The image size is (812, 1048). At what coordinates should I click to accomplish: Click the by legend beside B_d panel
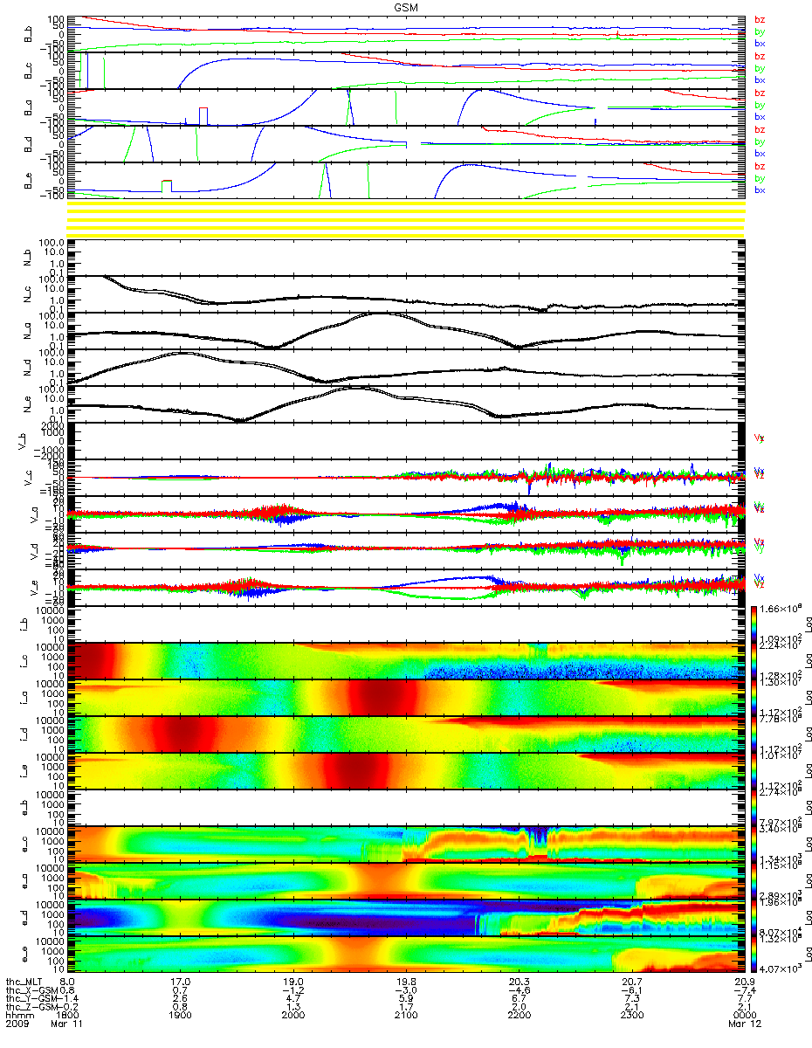760,141
